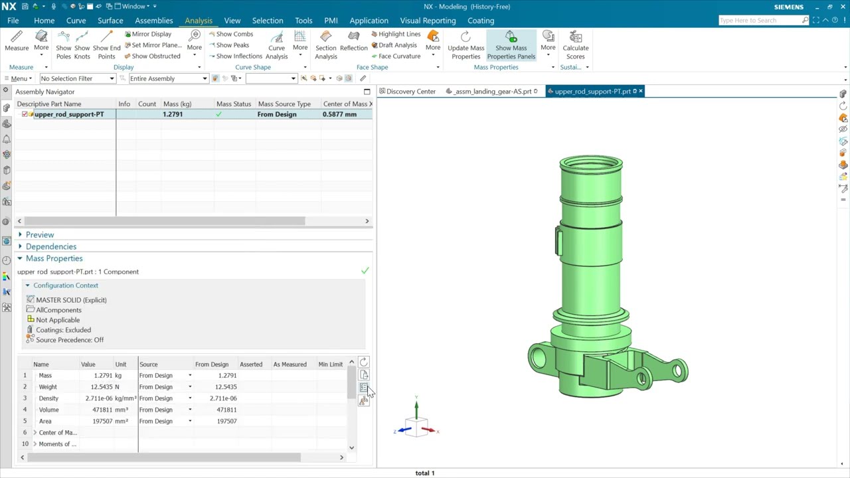The width and height of the screenshot is (850, 478).
Task: Open Discovery Center document tab
Action: (x=406, y=92)
